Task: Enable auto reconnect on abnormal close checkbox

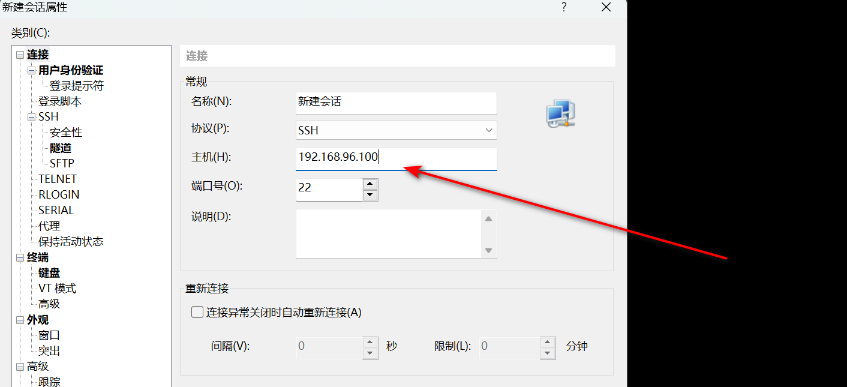Action: (x=197, y=312)
